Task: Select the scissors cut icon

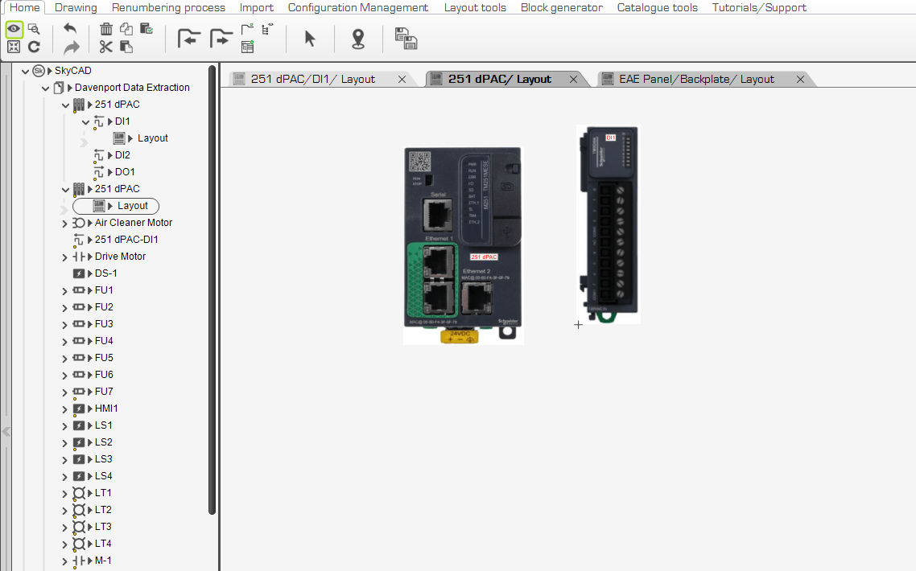Action: pos(105,47)
